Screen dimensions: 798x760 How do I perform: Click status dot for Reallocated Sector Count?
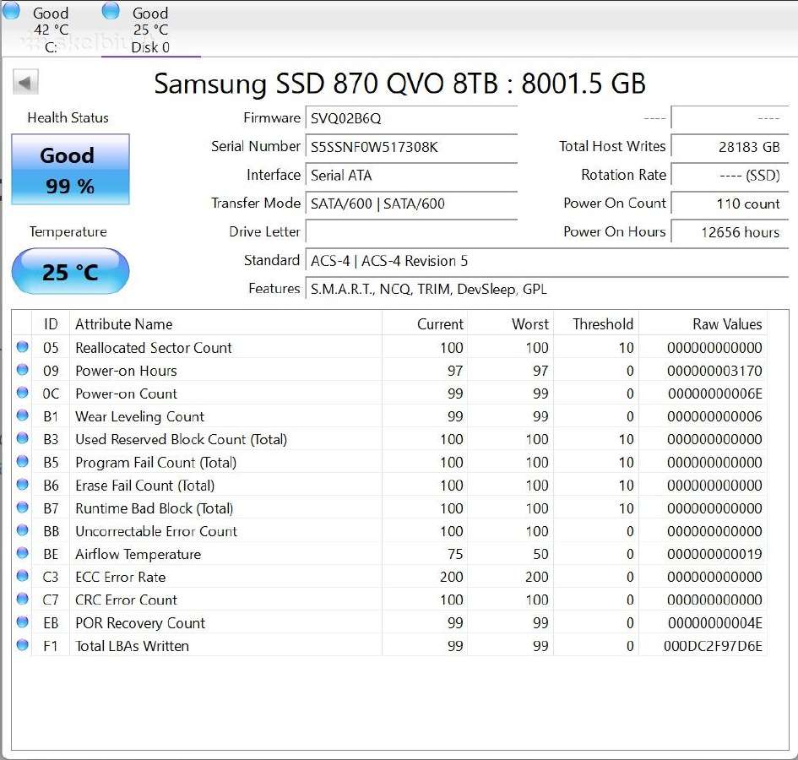coord(23,347)
